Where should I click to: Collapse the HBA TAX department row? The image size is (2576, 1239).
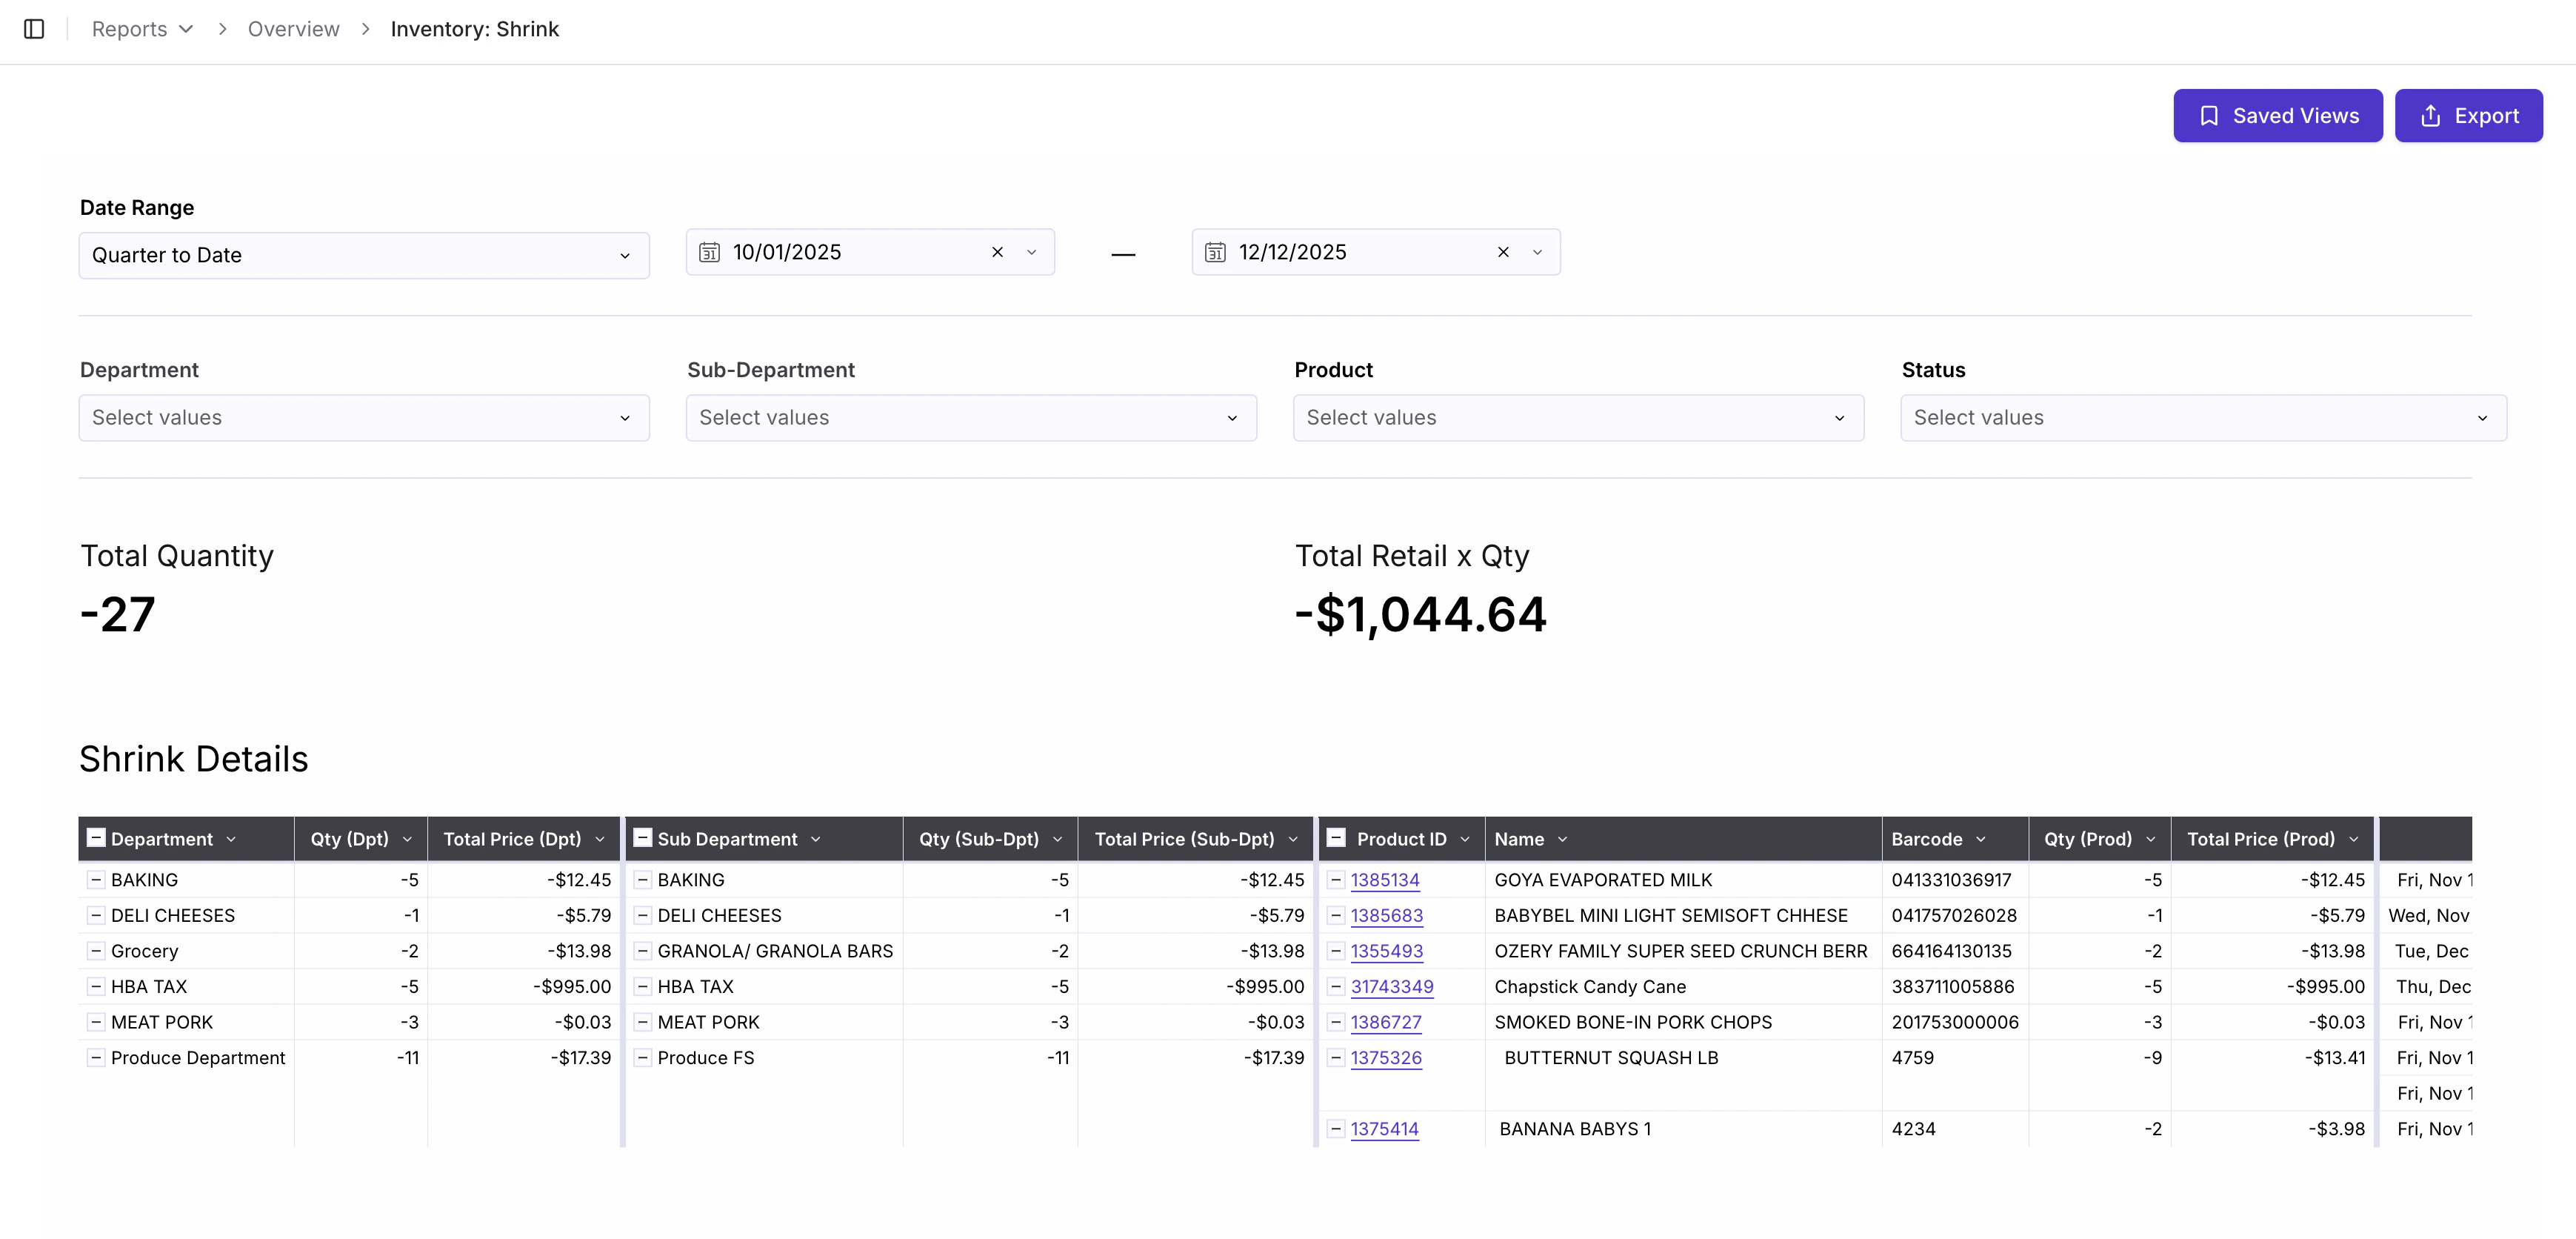pos(96,986)
